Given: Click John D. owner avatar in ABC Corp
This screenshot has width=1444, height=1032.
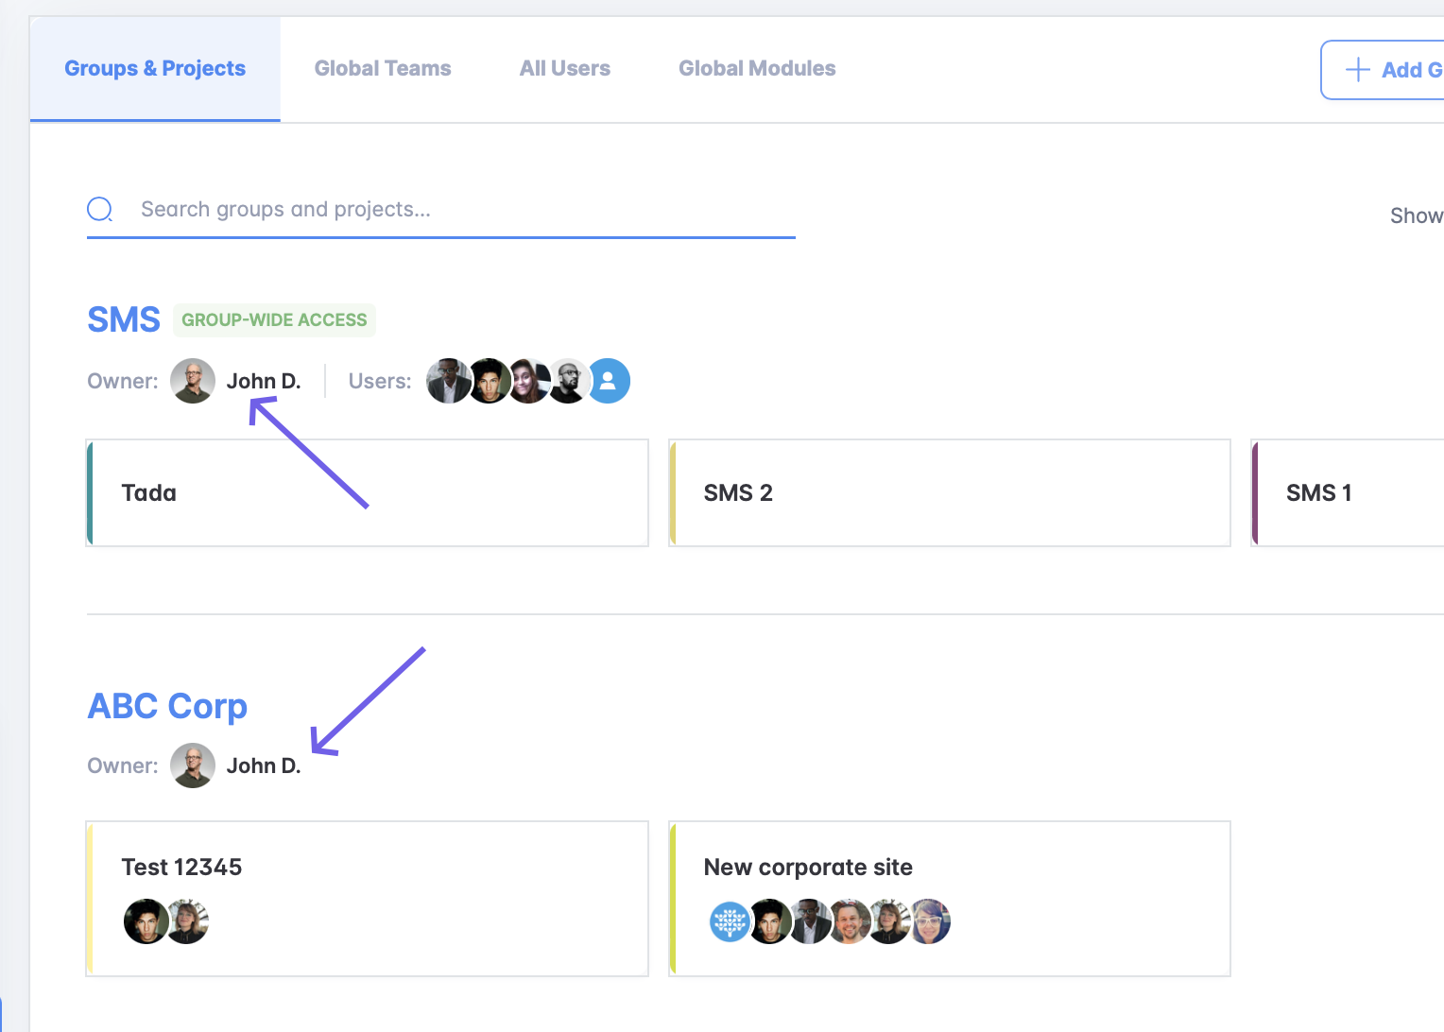Looking at the screenshot, I should pyautogui.click(x=193, y=765).
